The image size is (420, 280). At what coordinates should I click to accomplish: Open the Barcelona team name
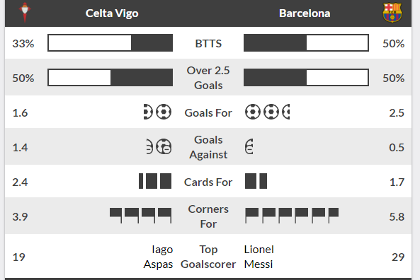(x=305, y=13)
